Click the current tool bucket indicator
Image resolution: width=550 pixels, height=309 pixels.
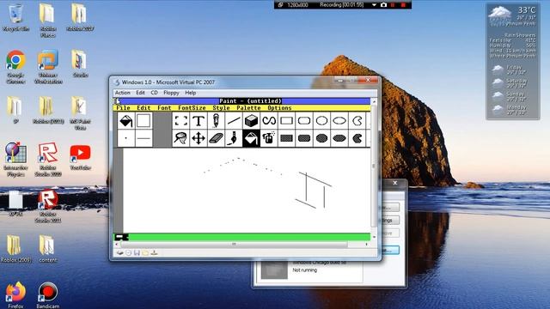click(x=126, y=121)
